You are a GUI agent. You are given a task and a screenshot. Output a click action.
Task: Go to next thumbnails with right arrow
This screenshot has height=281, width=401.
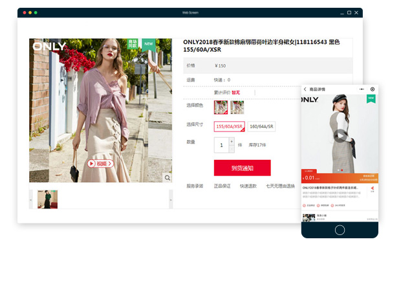[171, 199]
